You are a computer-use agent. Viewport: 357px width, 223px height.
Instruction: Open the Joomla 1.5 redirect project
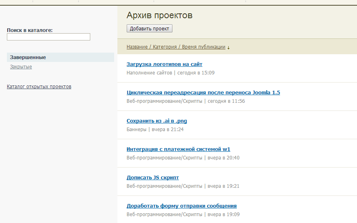(x=203, y=92)
